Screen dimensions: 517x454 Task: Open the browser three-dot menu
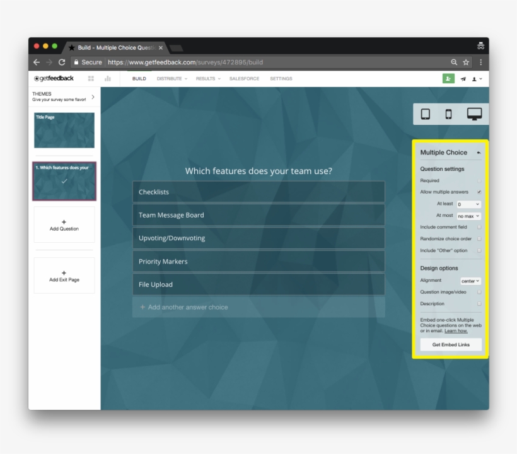480,62
